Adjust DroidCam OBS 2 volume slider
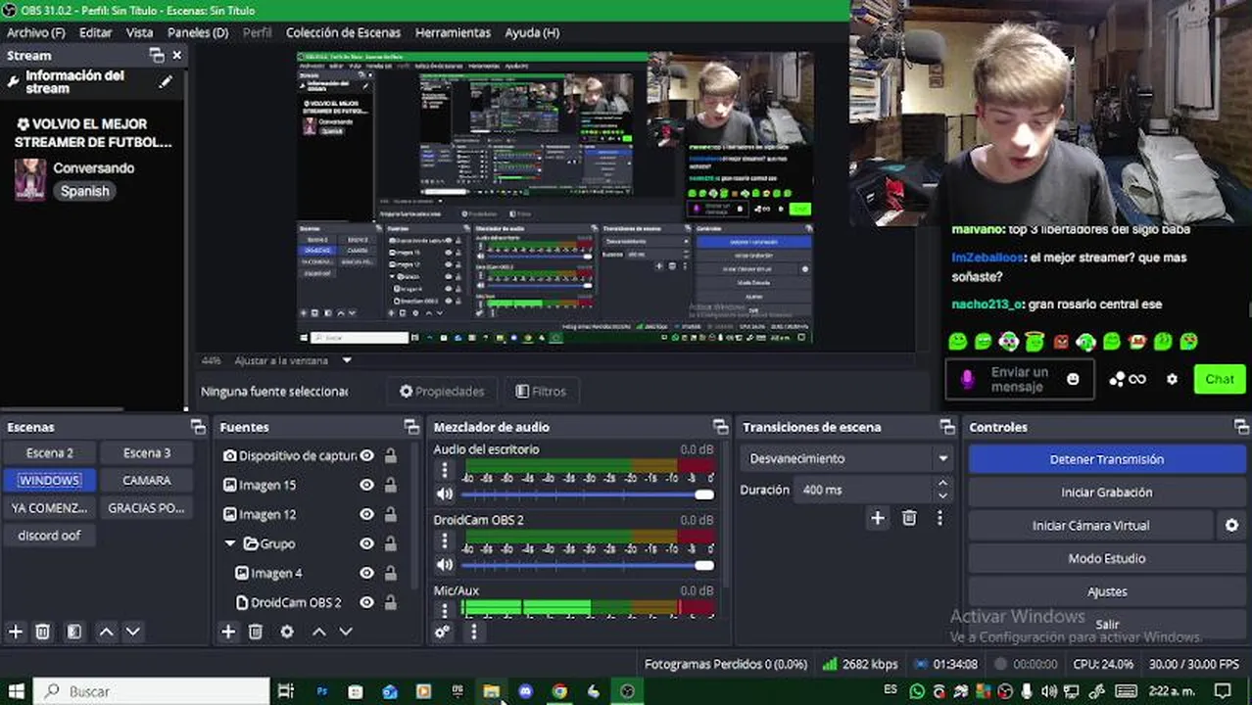This screenshot has width=1252, height=705. [x=587, y=565]
